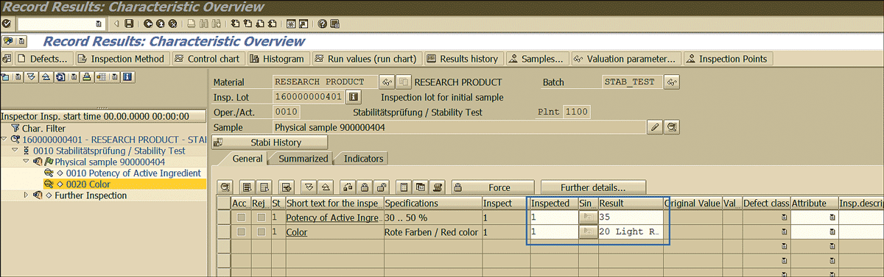This screenshot has width=884, height=277.
Task: Click the red Cancel icon
Action: pyautogui.click(x=172, y=24)
